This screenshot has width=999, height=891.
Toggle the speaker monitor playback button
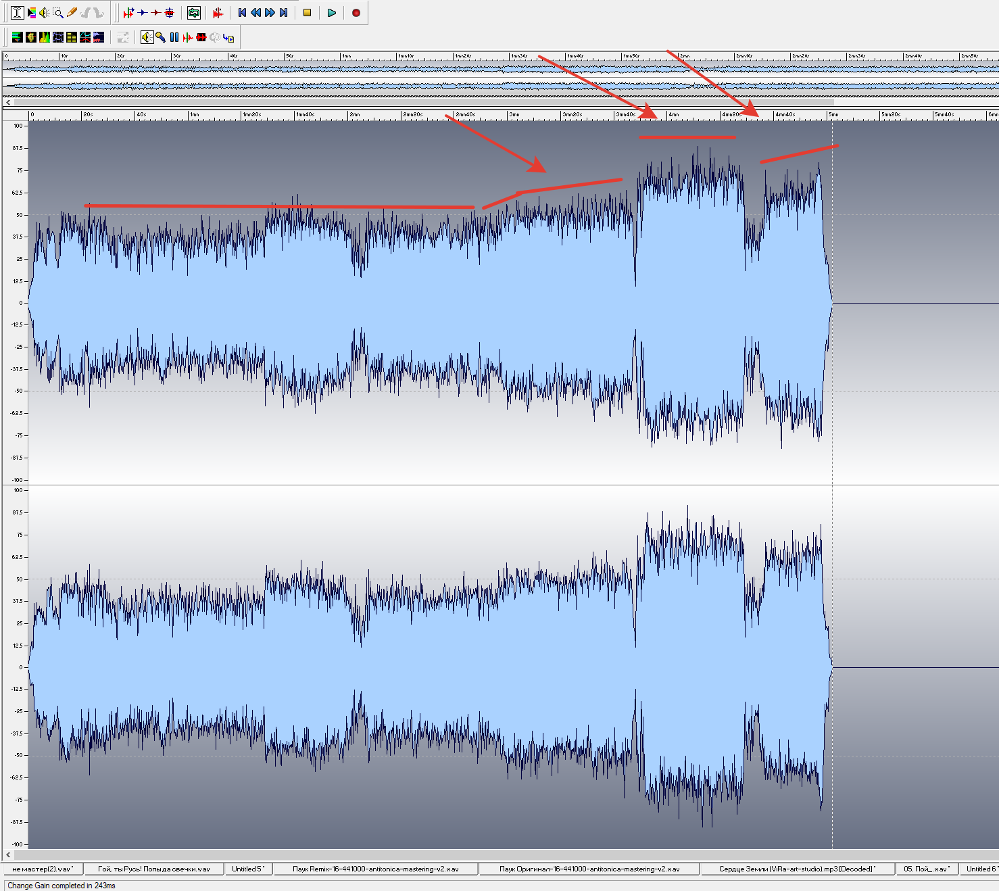pyautogui.click(x=147, y=37)
